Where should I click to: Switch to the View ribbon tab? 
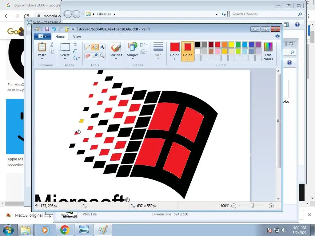[77, 37]
